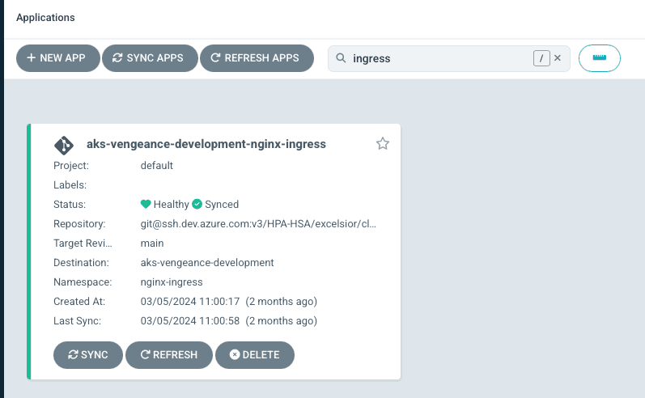Click the git source icon on the app card
This screenshot has height=398, width=645.
click(x=64, y=145)
